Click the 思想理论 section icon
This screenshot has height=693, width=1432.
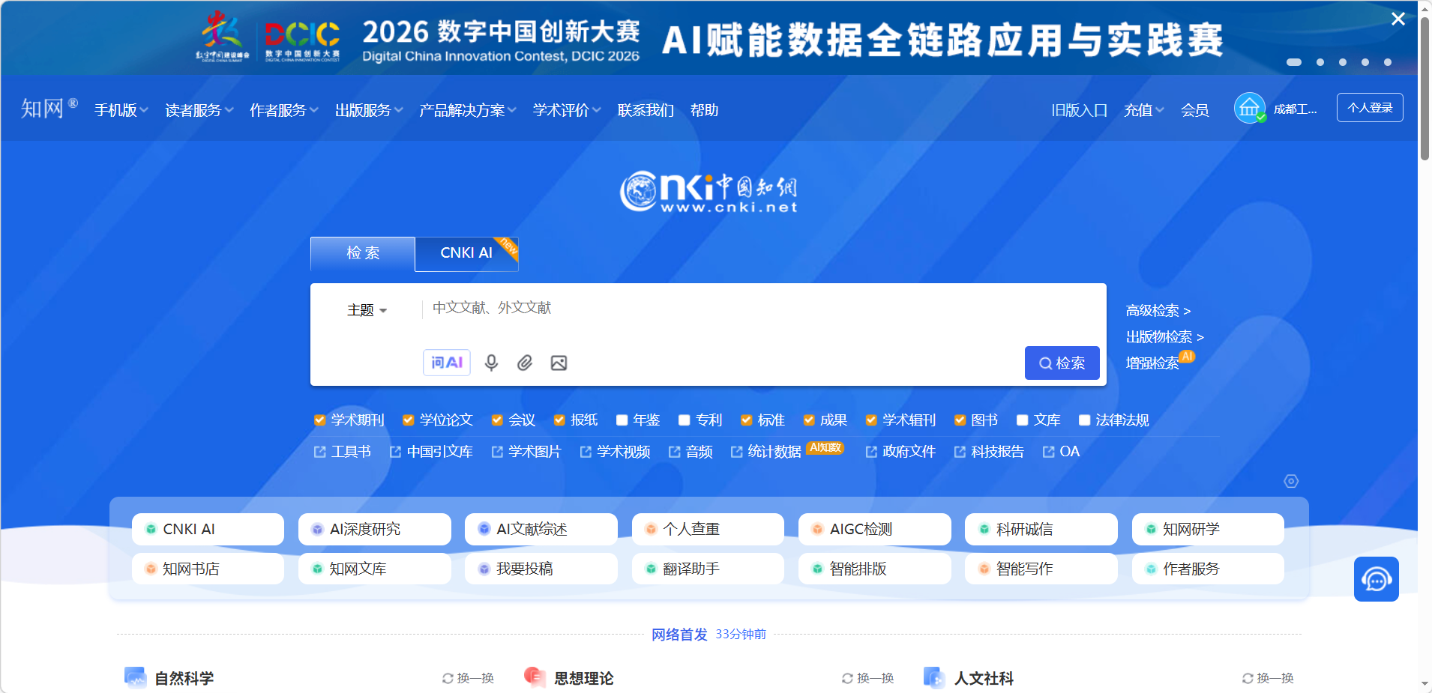(535, 677)
